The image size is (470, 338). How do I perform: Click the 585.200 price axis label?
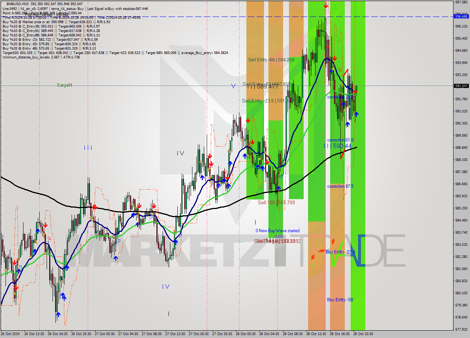pos(461,208)
